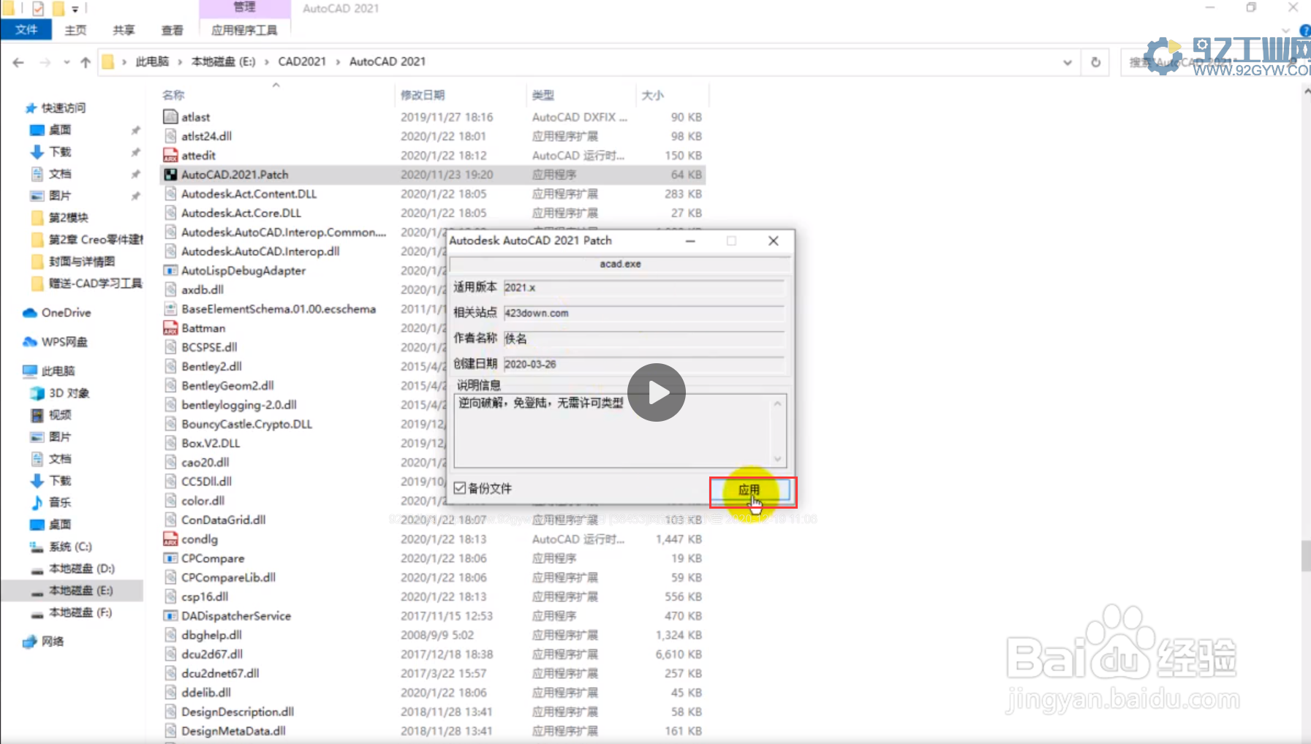Viewport: 1311px width, 744px height.
Task: Switch to the 共享 ribbon tab
Action: tap(124, 30)
